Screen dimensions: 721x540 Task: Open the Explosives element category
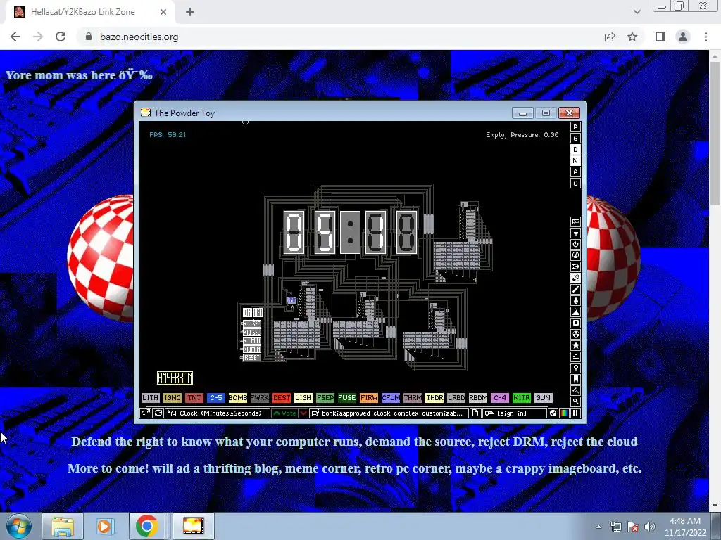(x=575, y=278)
